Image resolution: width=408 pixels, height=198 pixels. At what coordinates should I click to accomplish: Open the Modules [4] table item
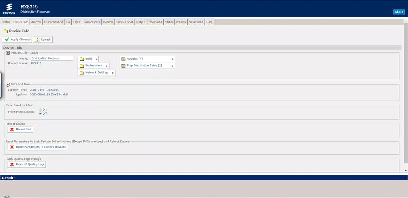tap(147, 59)
